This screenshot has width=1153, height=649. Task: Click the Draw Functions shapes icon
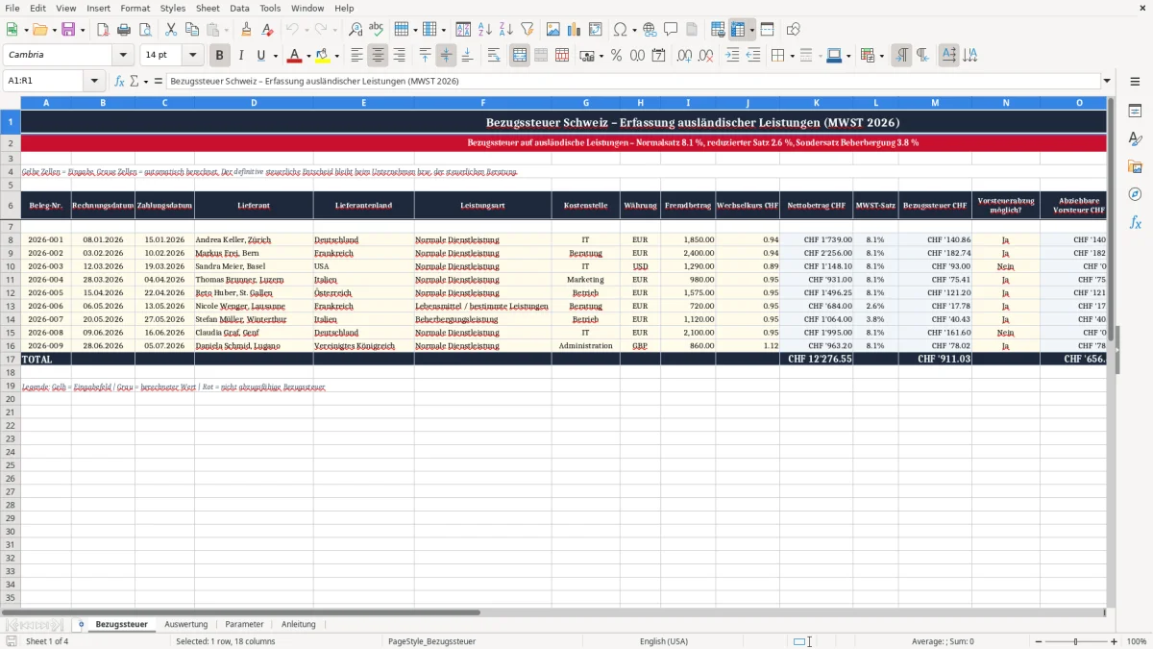coord(794,30)
